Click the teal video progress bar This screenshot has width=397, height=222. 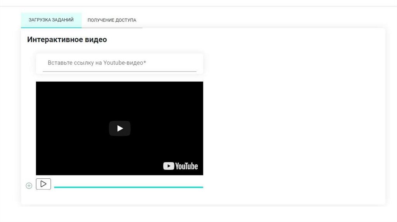(129, 187)
